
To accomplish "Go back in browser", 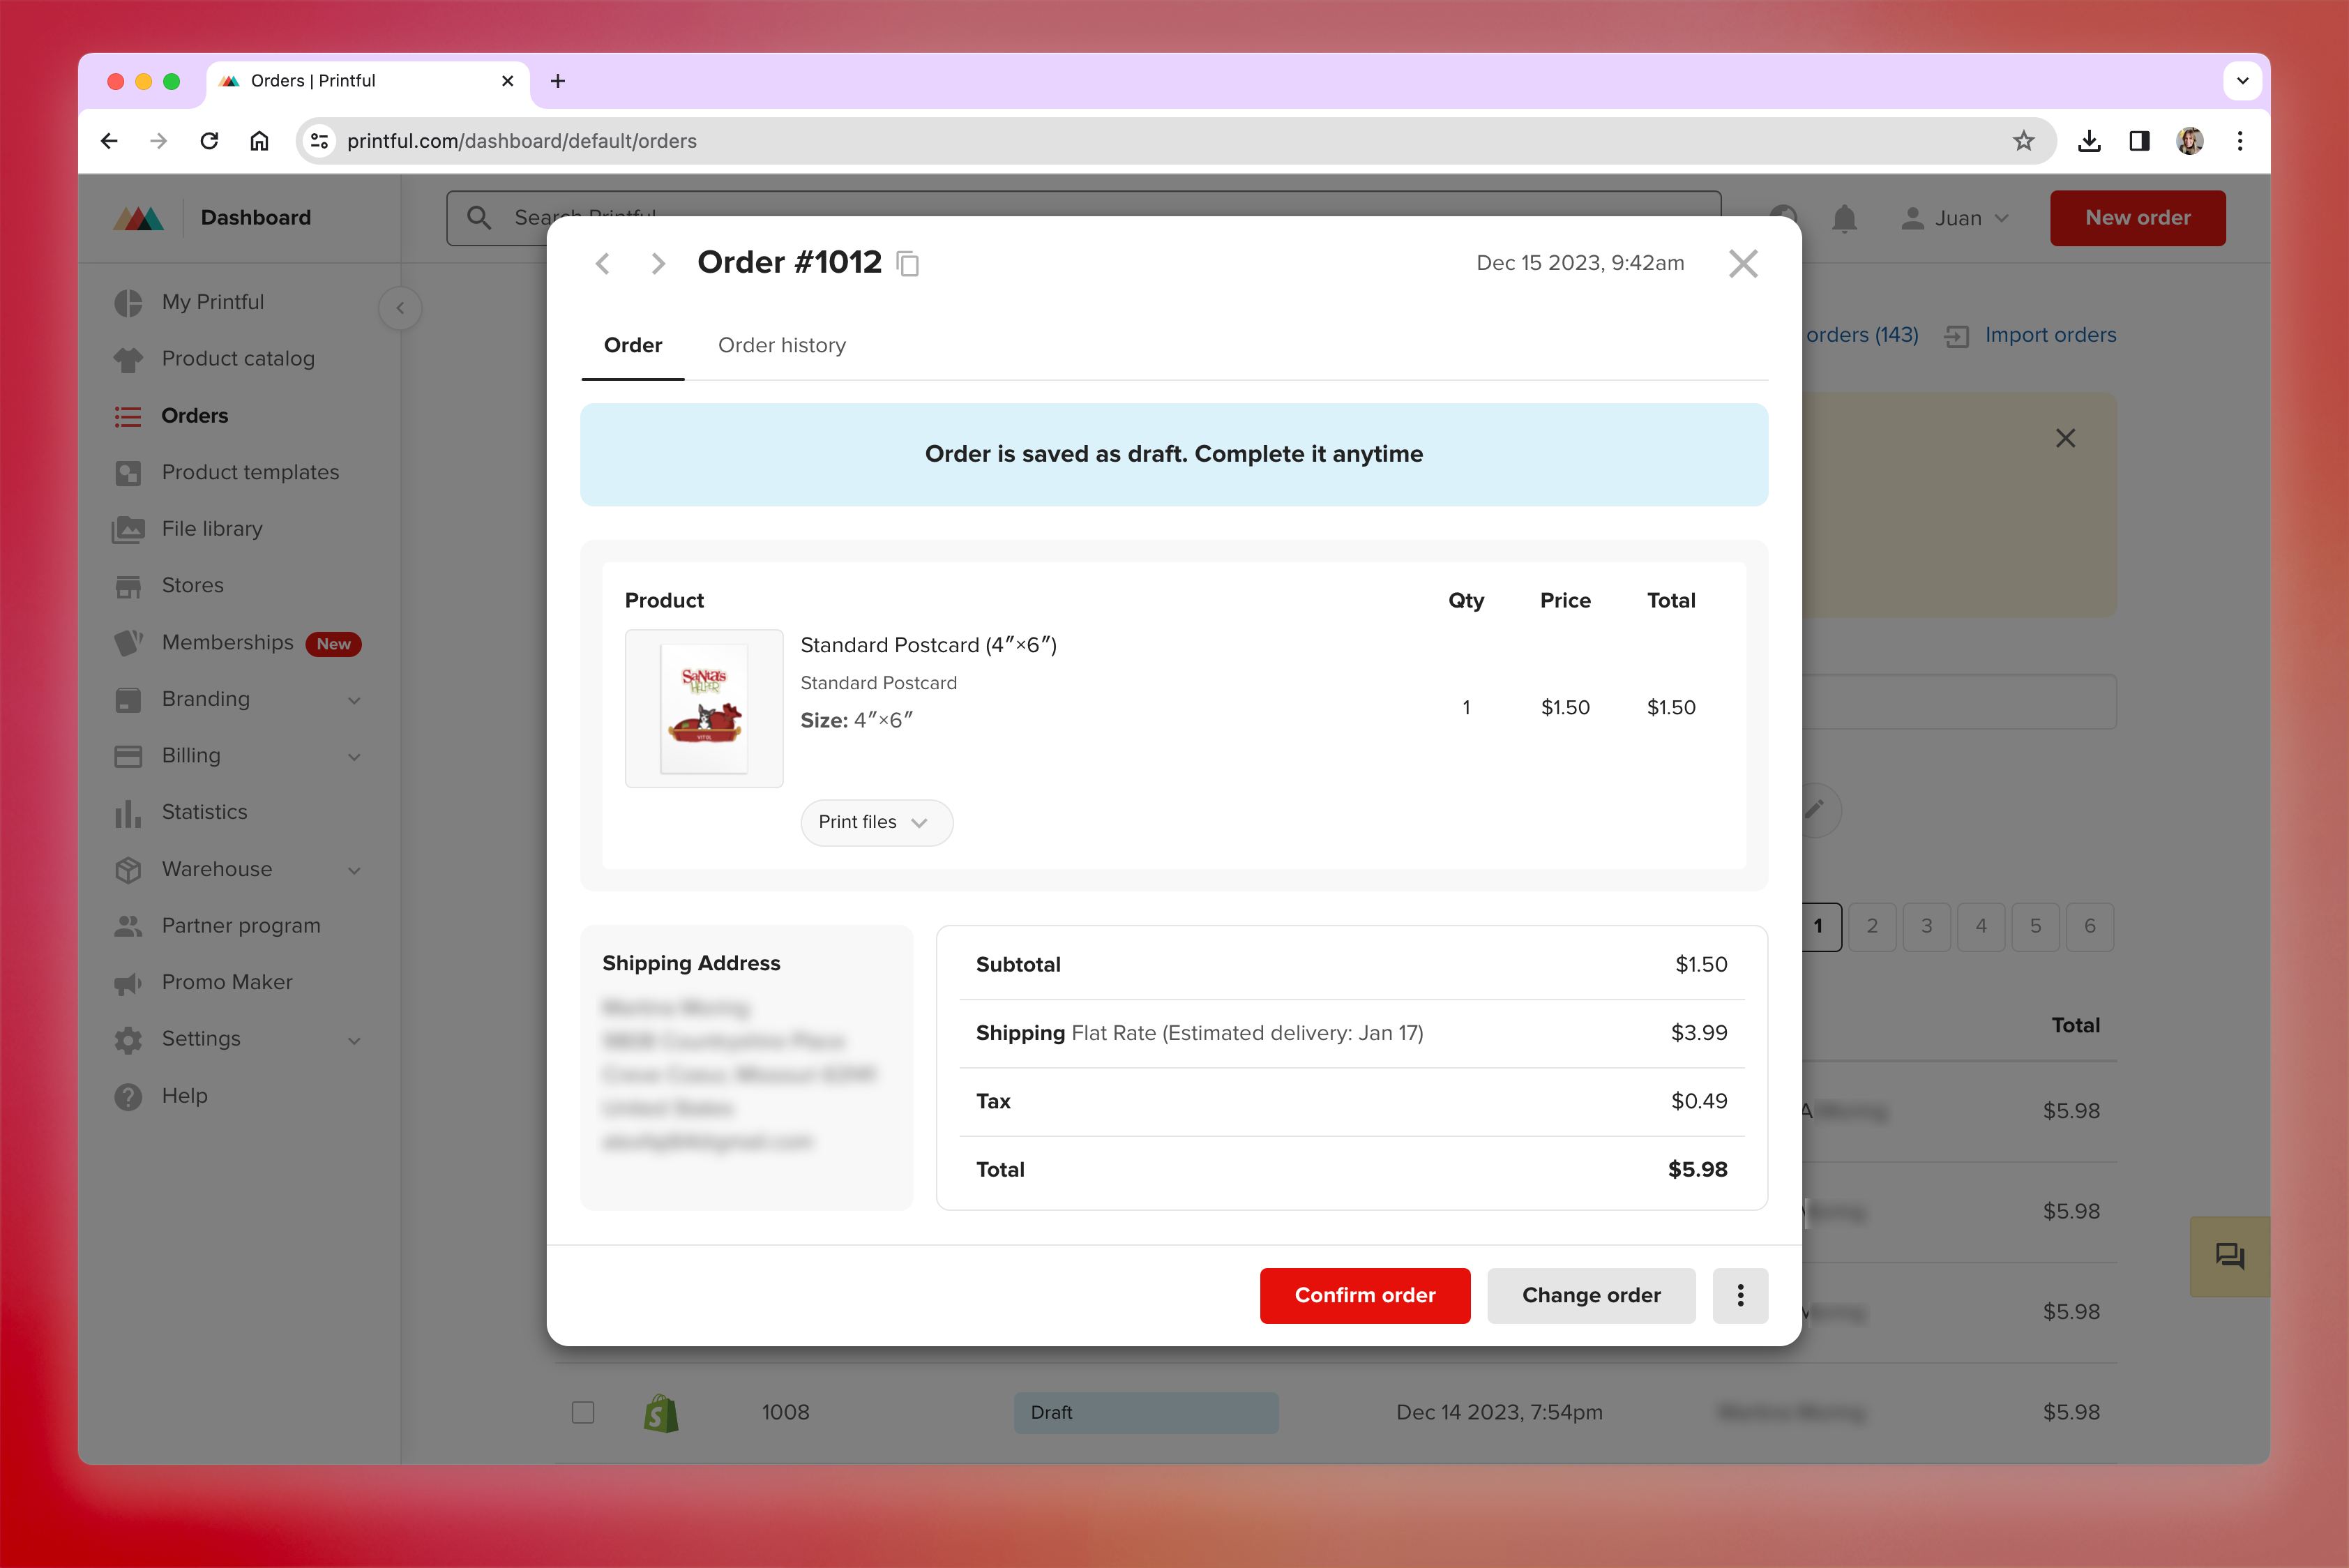I will click(x=109, y=141).
